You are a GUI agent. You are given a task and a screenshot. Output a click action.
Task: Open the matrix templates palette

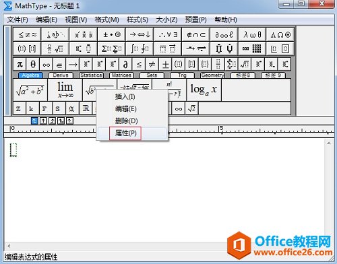coord(252,48)
